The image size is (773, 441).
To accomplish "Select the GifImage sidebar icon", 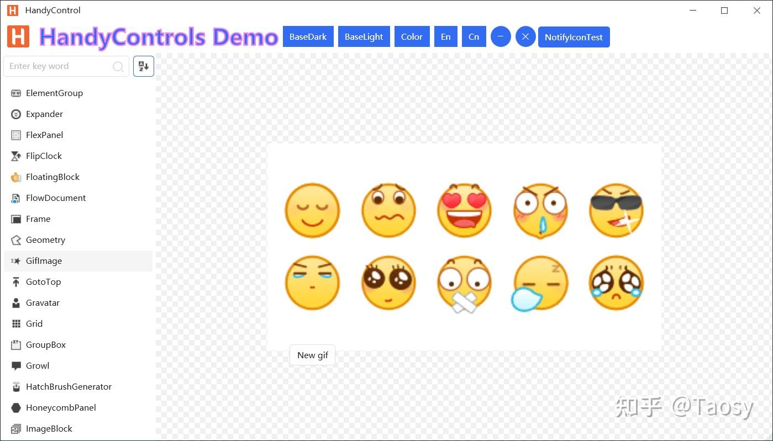I will click(16, 261).
